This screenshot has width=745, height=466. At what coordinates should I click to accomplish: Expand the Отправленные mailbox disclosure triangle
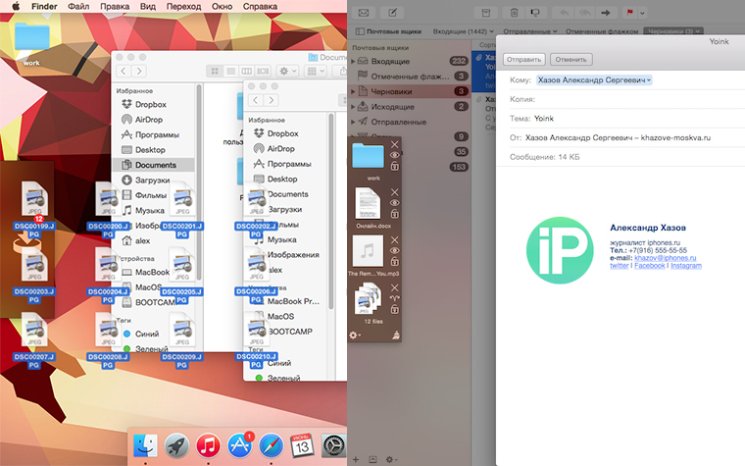pyautogui.click(x=353, y=123)
